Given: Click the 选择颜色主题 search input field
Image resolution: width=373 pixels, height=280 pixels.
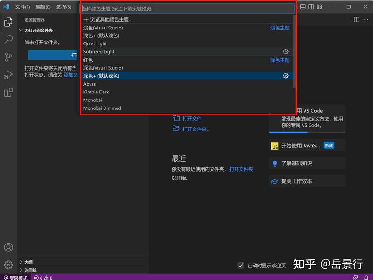Looking at the screenshot, I should click(x=188, y=8).
